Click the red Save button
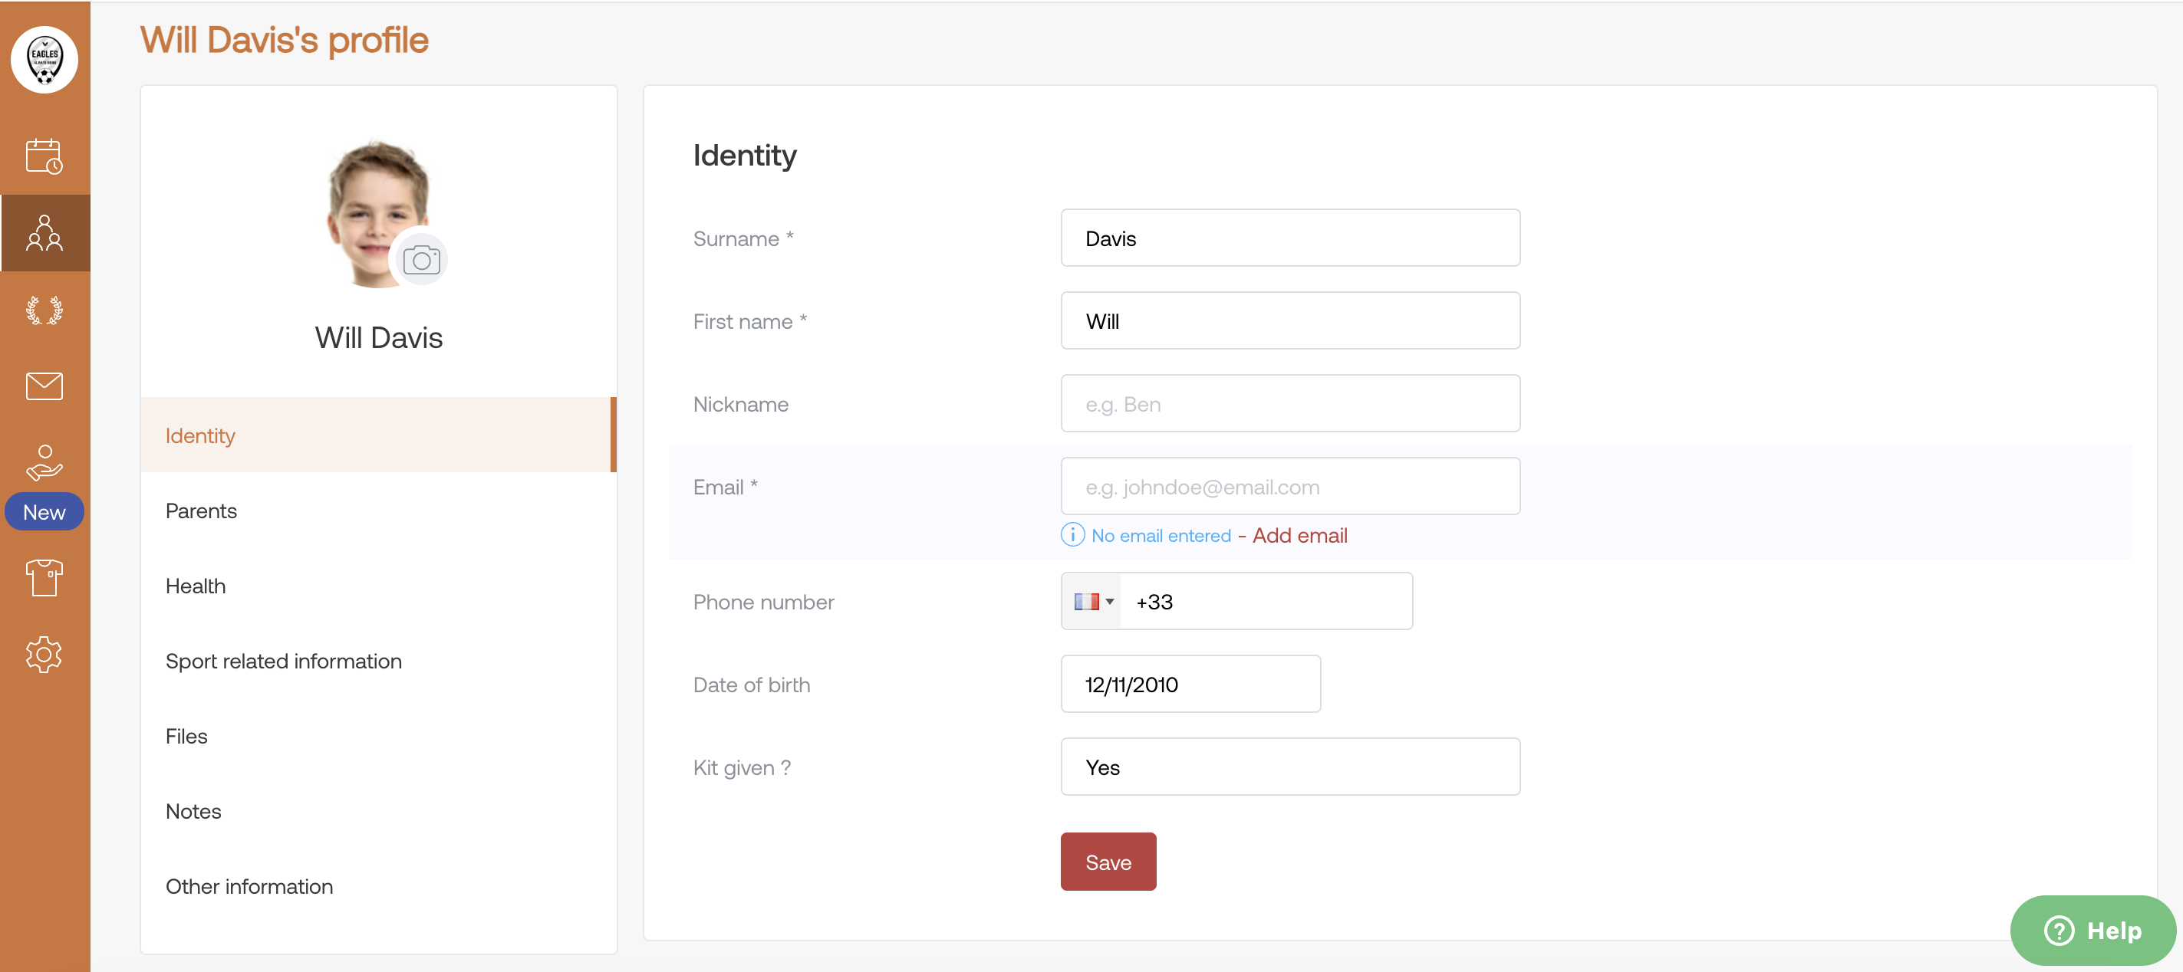Image resolution: width=2183 pixels, height=972 pixels. pos(1108,862)
